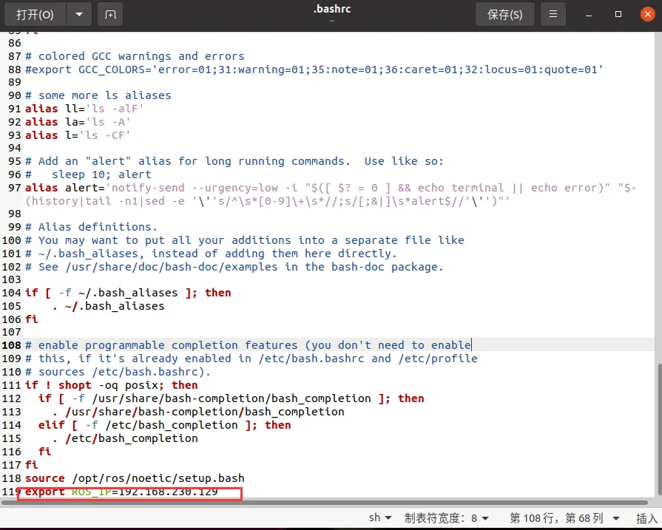Click the .bashrc title in header
Viewport: 662px width, 530px height.
pyautogui.click(x=332, y=9)
